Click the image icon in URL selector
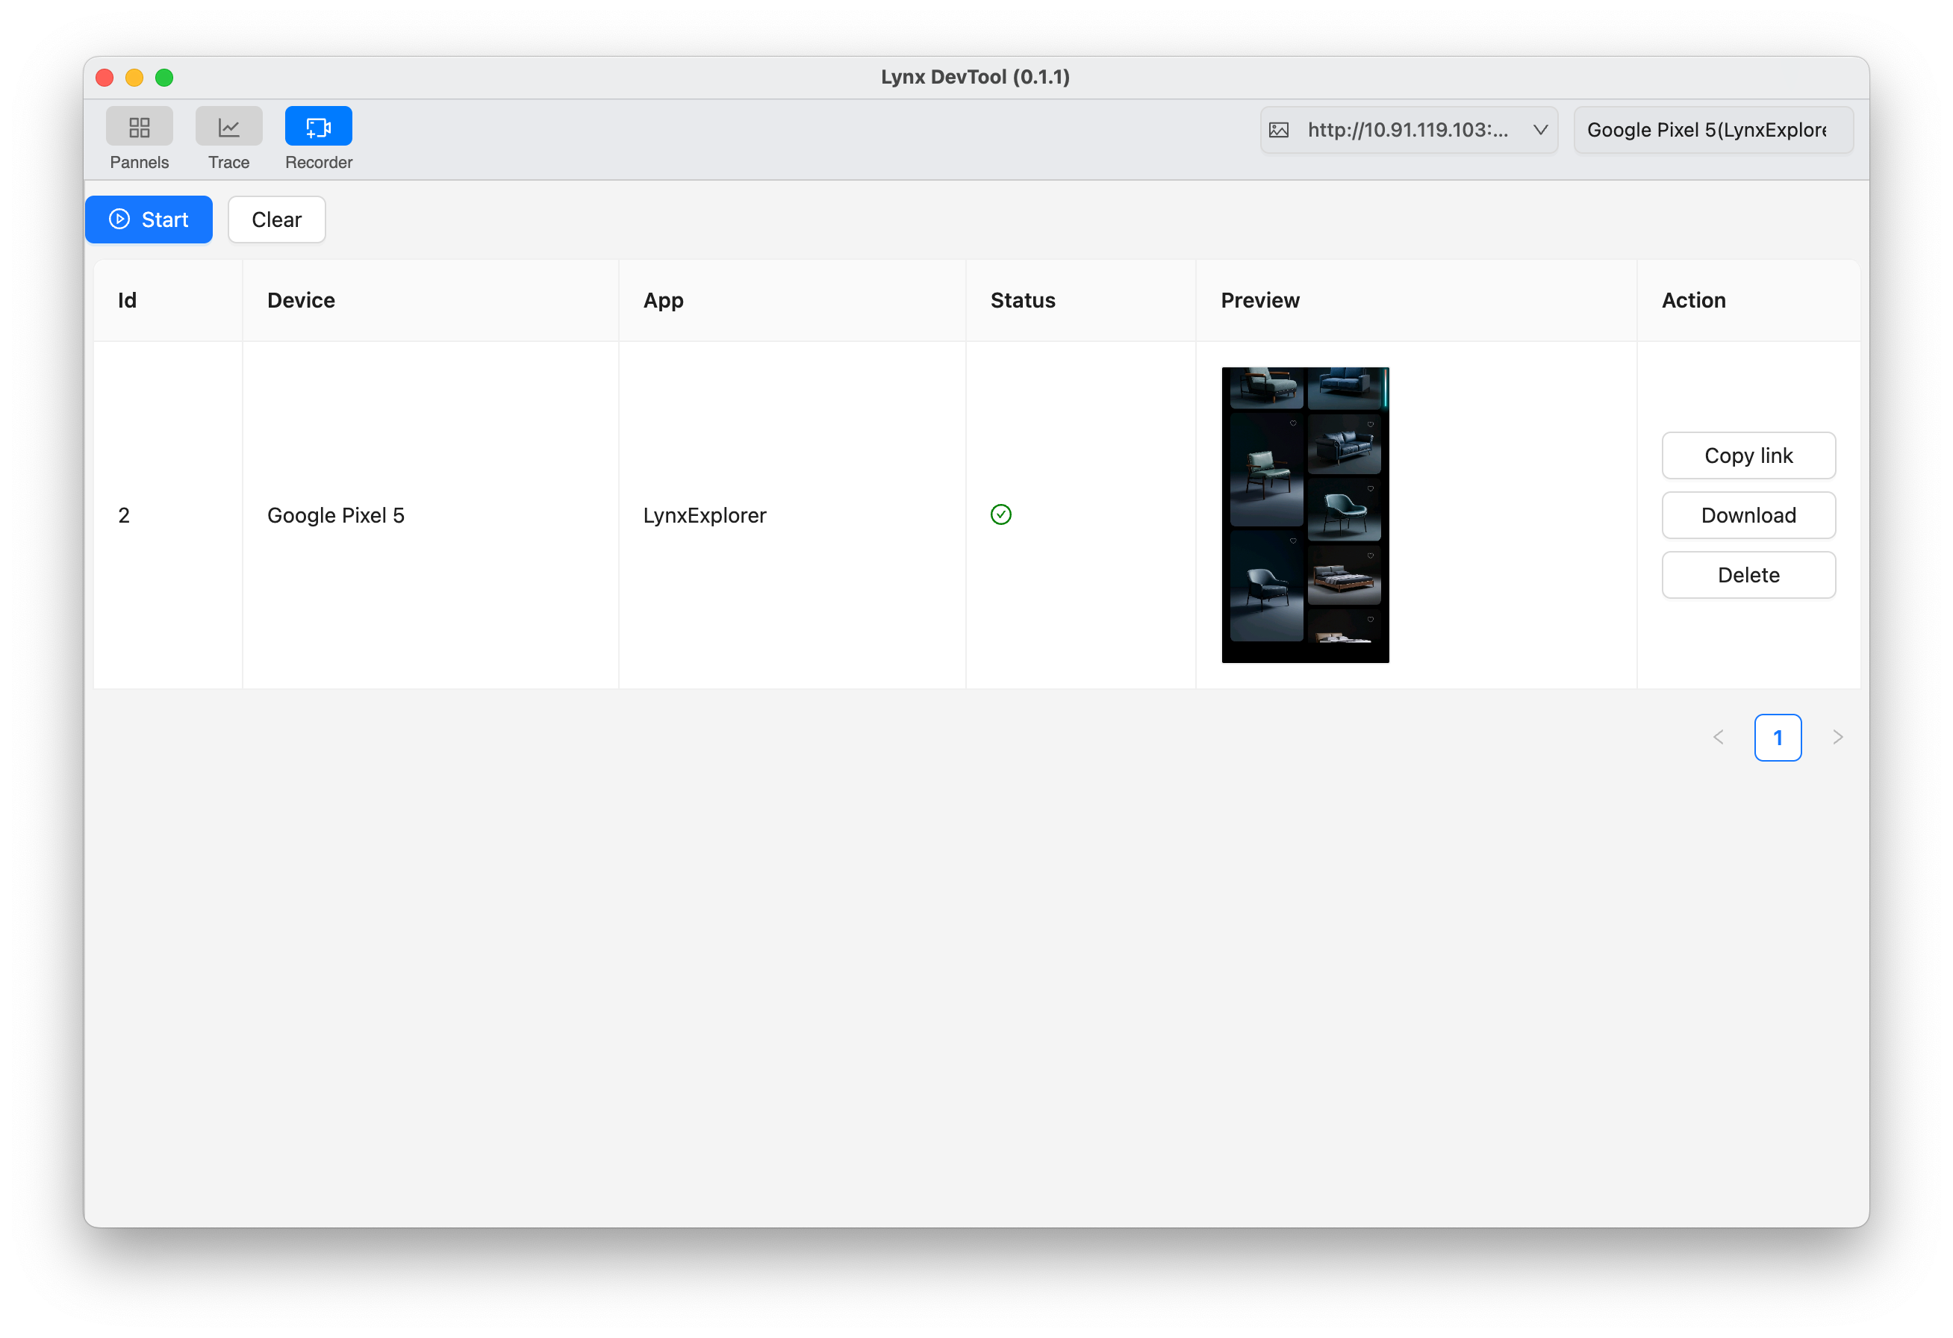This screenshot has height=1338, width=1953. pos(1278,130)
